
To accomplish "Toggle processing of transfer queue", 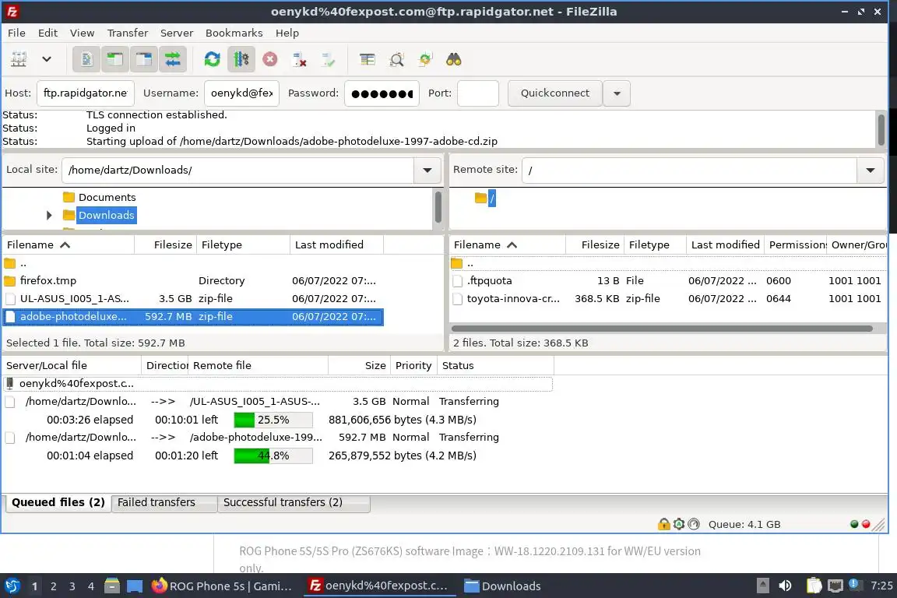I will [241, 59].
